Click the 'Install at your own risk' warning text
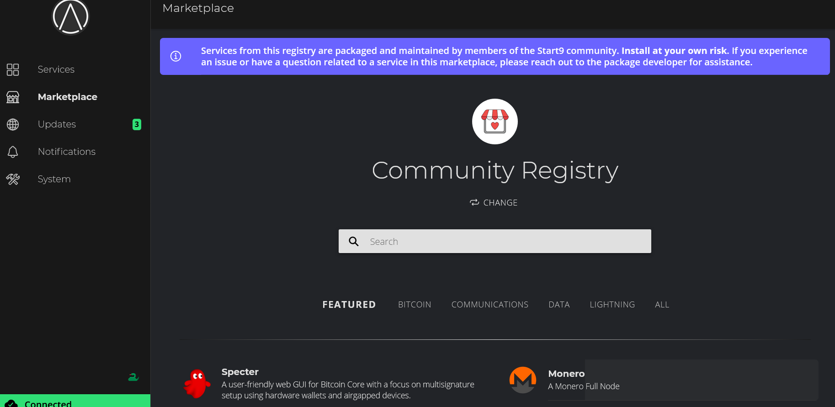This screenshot has width=835, height=407. pos(674,51)
